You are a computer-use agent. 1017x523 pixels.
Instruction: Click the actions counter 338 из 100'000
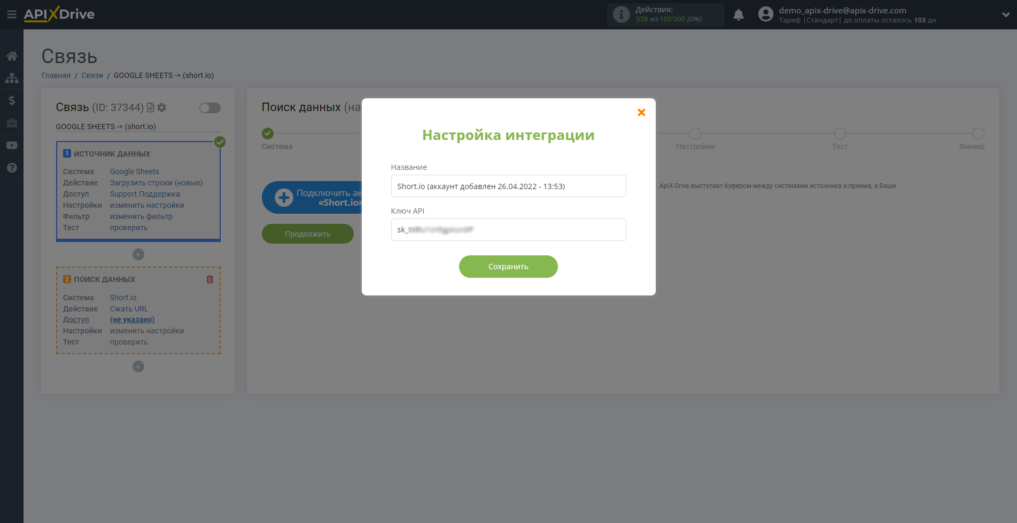coord(669,19)
